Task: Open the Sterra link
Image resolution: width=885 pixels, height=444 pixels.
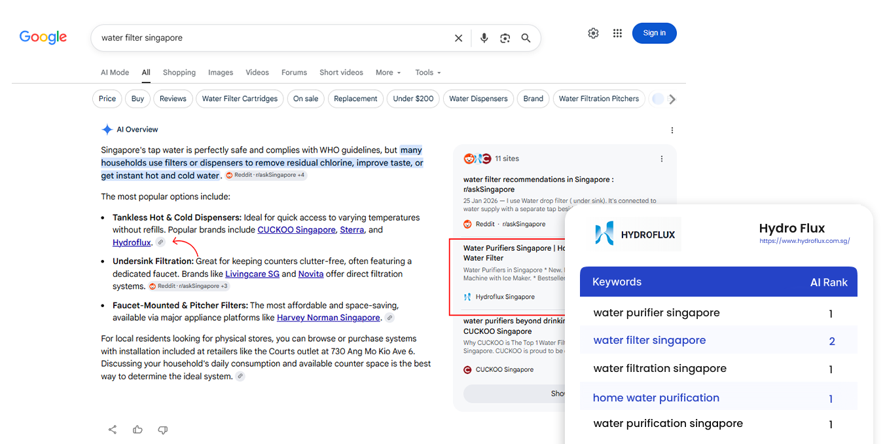Action: click(x=352, y=230)
